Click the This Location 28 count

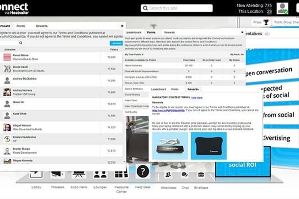pos(269,12)
